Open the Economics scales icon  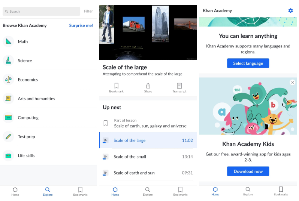[8, 79]
